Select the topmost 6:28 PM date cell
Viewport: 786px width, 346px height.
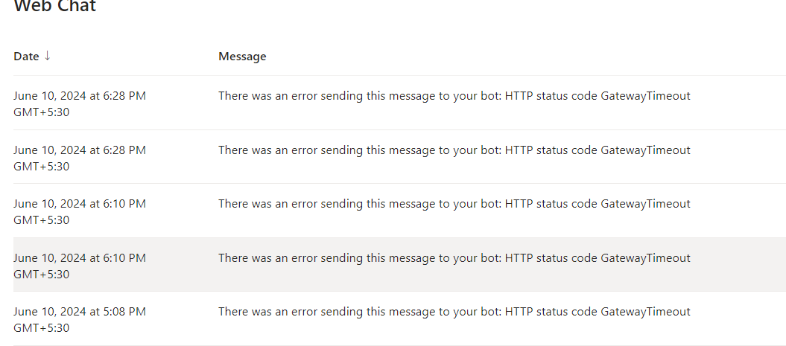[x=80, y=95]
